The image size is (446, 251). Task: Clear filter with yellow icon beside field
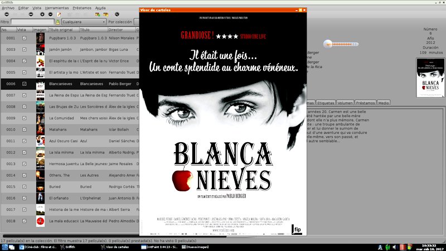[x=58, y=22]
